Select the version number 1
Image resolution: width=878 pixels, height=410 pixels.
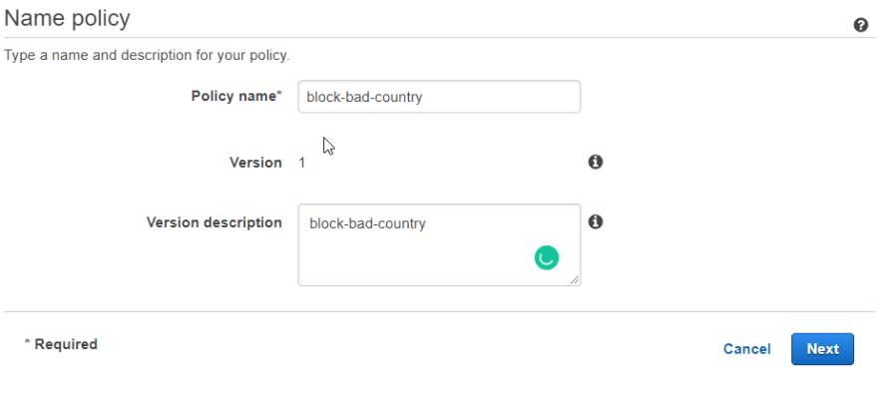[x=301, y=163]
